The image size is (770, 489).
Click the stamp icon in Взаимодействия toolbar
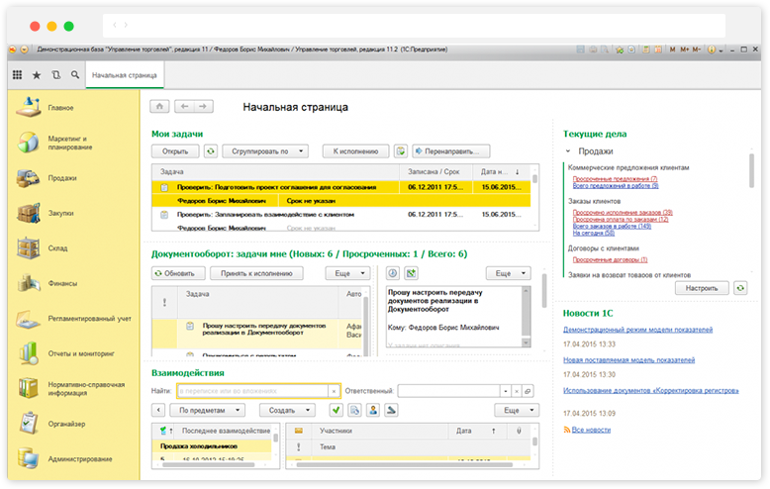391,410
